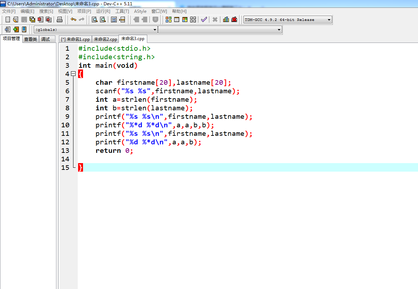
Task: Click the Find magnifier icon
Action: pos(95,20)
